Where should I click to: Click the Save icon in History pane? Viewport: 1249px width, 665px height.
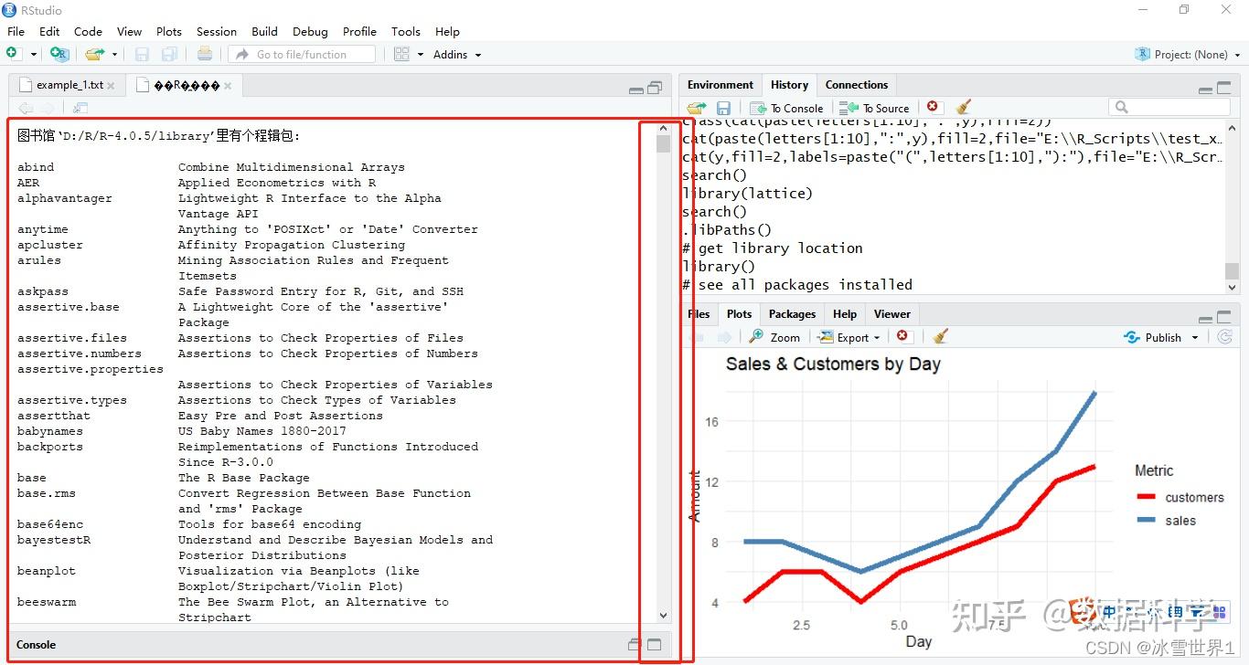tap(722, 107)
